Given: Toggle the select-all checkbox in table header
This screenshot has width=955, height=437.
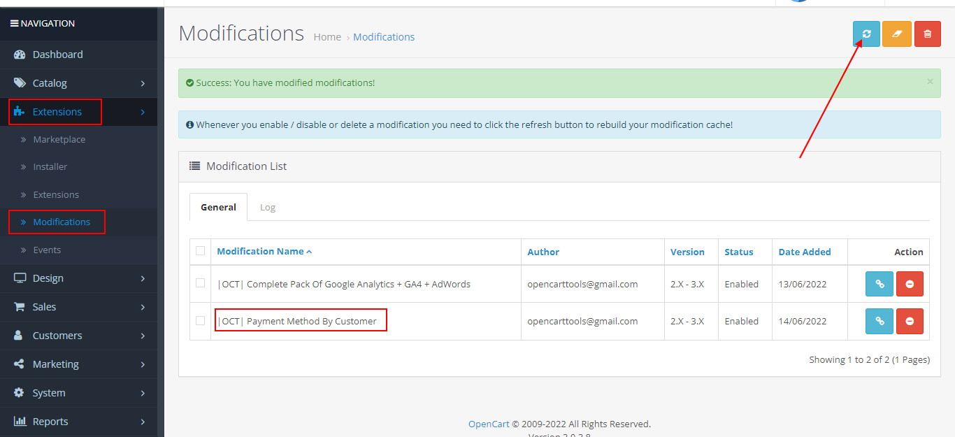Looking at the screenshot, I should [201, 251].
